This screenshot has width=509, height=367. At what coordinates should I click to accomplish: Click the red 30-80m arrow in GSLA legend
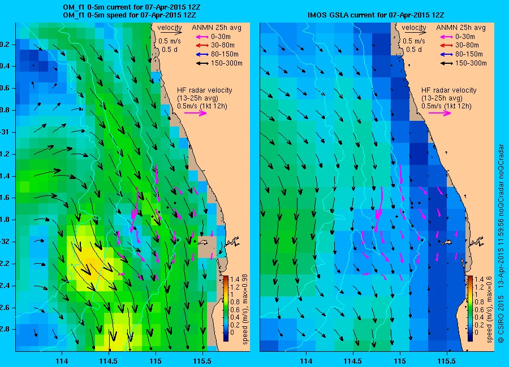[447, 45]
